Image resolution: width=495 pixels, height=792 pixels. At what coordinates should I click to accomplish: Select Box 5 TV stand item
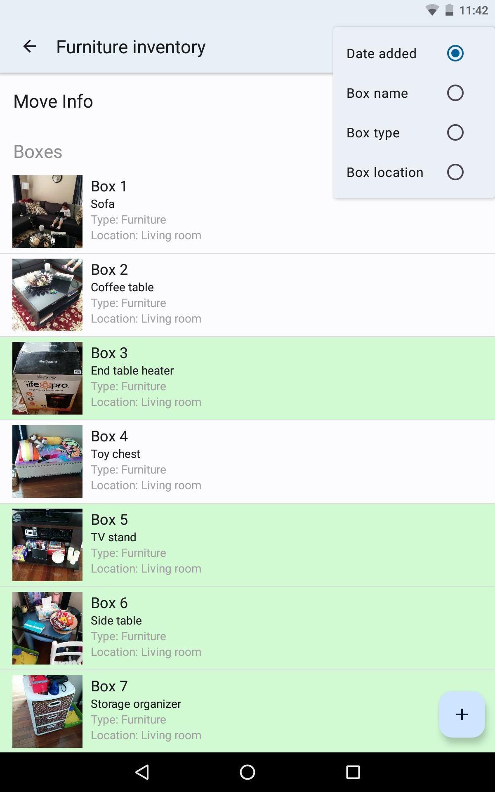247,545
